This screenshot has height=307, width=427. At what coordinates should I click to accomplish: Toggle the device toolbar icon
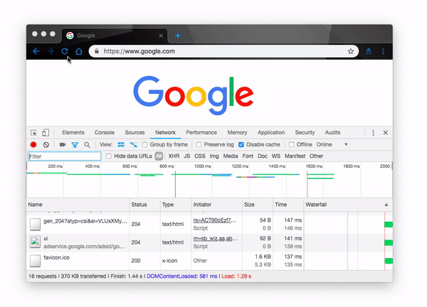(46, 132)
